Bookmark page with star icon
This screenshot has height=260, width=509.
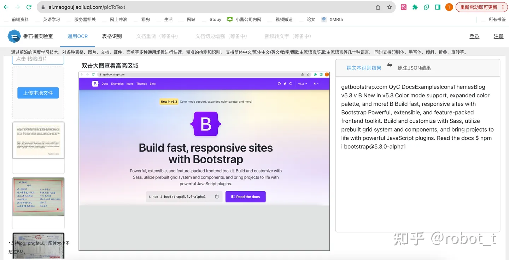pos(389,7)
